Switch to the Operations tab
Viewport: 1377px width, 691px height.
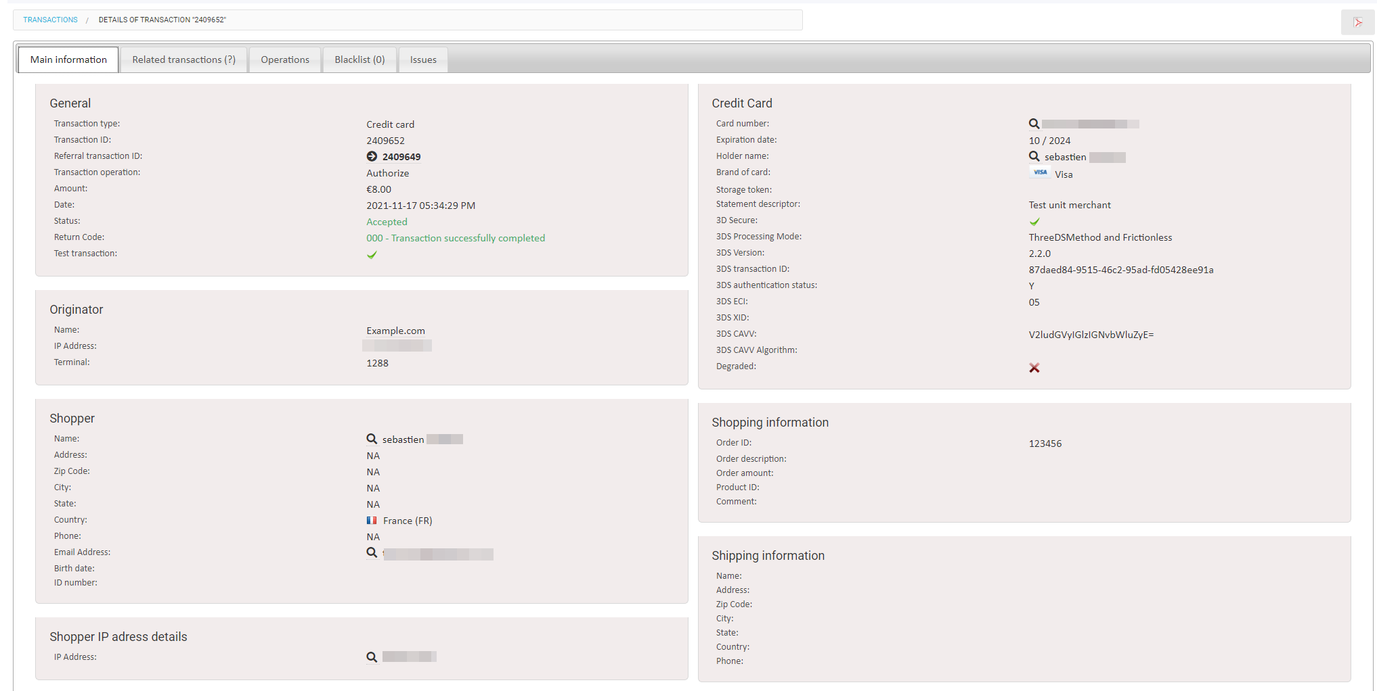(284, 59)
